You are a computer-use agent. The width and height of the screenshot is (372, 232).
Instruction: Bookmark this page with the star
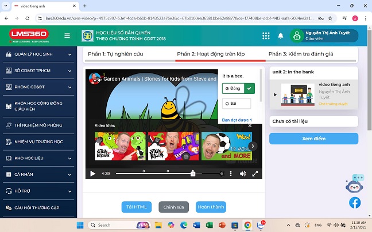(330, 18)
